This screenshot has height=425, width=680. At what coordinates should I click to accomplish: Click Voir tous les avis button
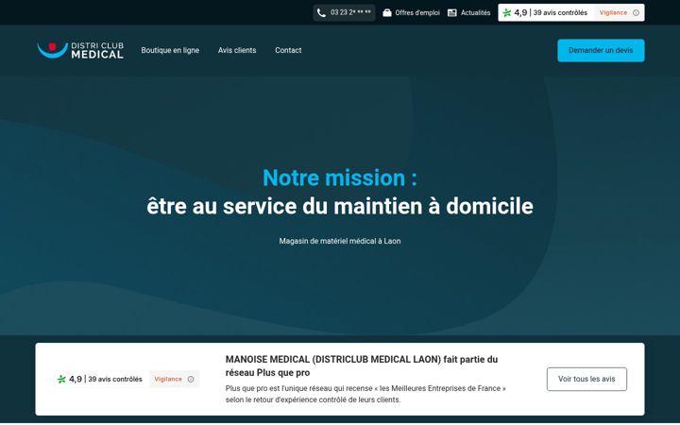click(586, 379)
